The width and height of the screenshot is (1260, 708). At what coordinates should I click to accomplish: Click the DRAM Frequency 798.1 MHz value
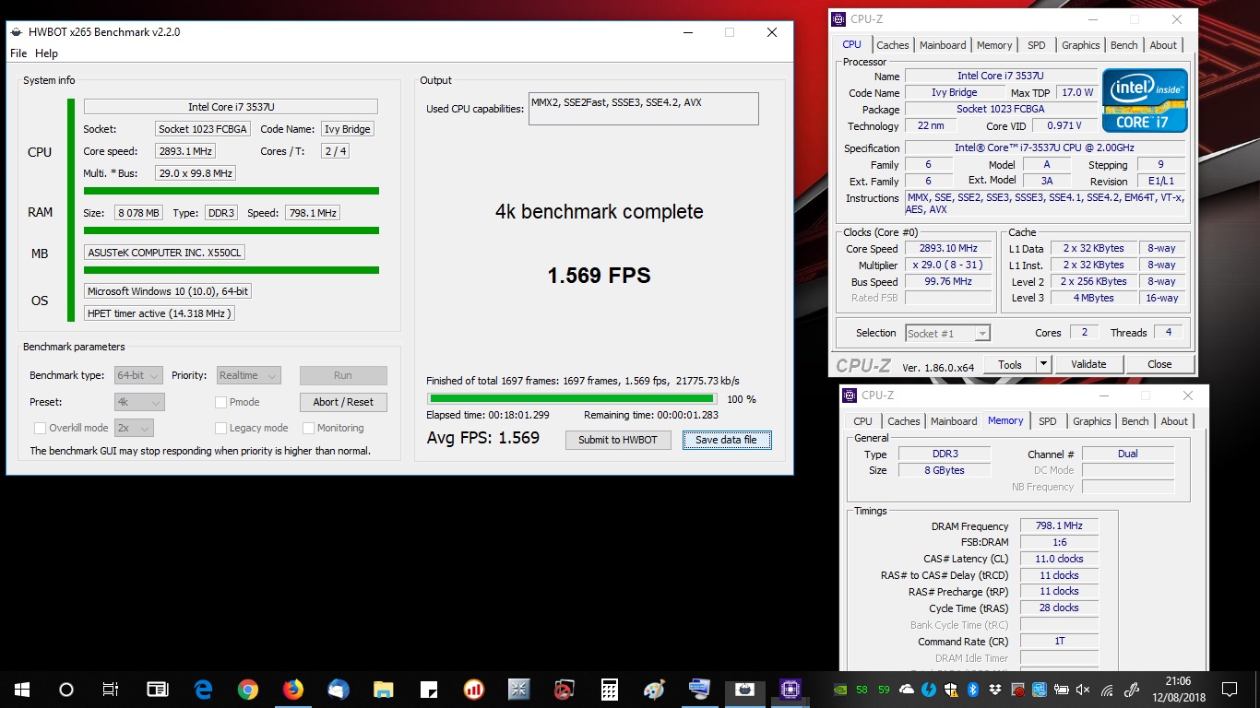[x=1059, y=525]
